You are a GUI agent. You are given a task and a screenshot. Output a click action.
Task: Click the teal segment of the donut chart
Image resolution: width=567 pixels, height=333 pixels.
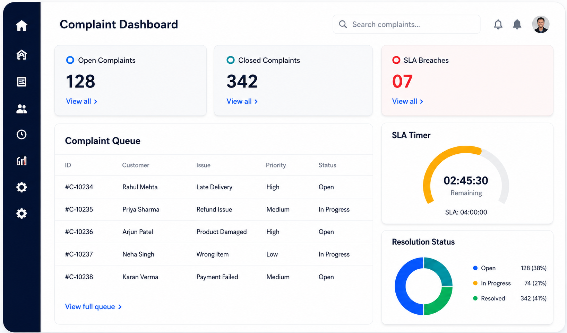440,270
